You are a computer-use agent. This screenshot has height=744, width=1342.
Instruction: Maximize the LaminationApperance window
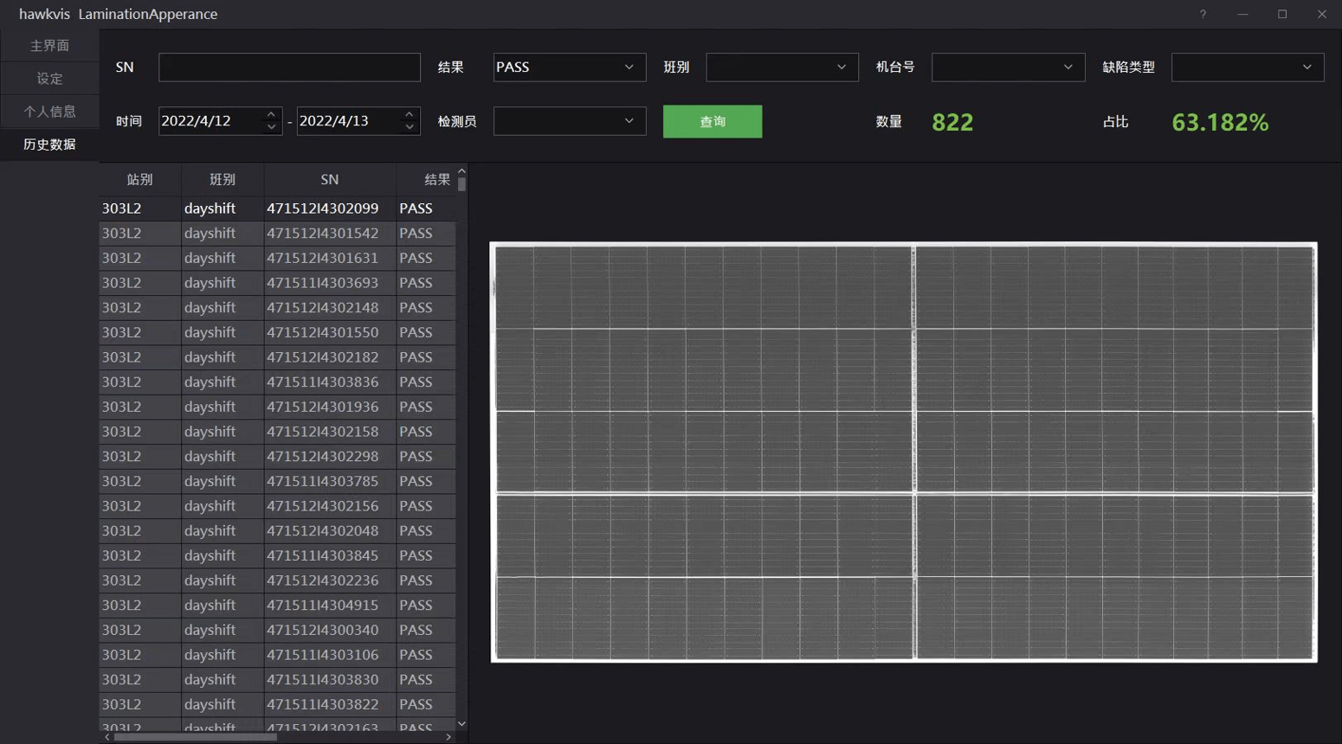pos(1282,14)
